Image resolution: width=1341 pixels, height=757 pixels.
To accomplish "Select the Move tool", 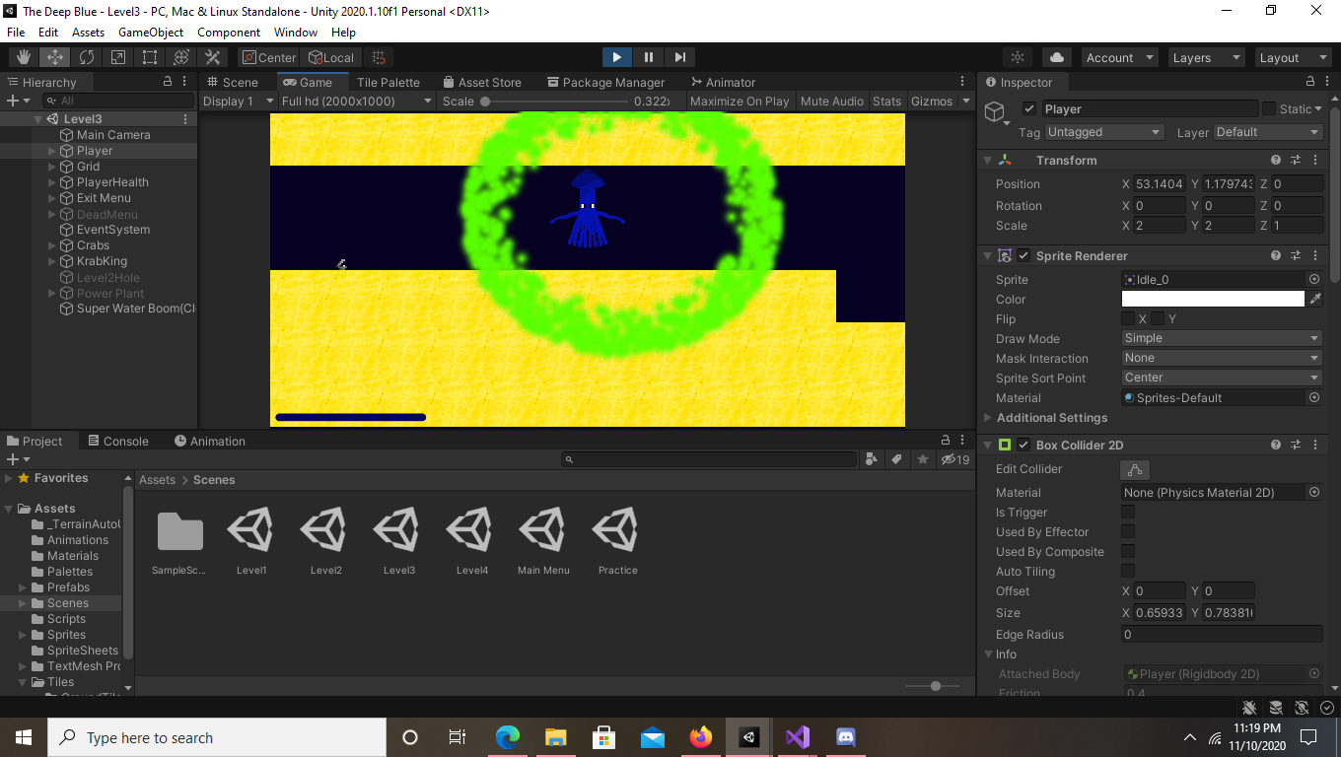I will pyautogui.click(x=55, y=57).
